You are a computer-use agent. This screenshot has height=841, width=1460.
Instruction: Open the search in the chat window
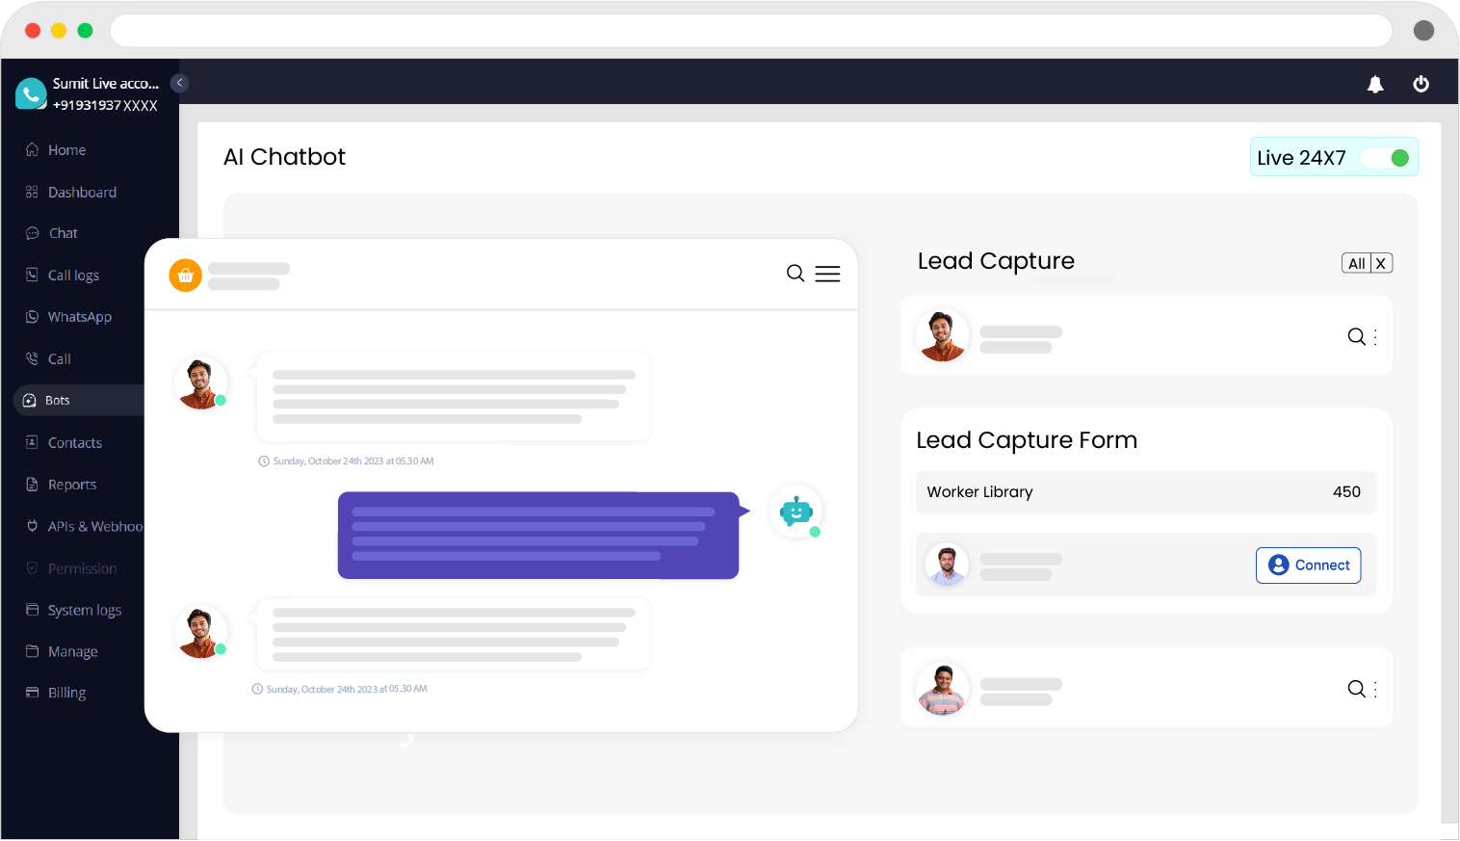pyautogui.click(x=795, y=273)
